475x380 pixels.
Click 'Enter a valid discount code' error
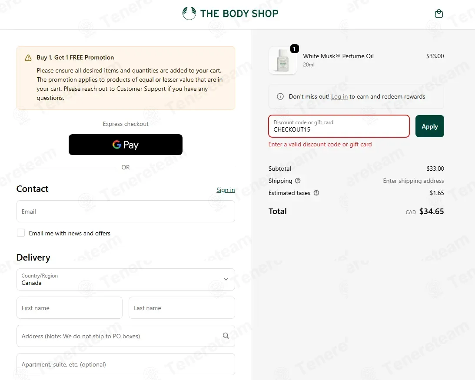[320, 145]
